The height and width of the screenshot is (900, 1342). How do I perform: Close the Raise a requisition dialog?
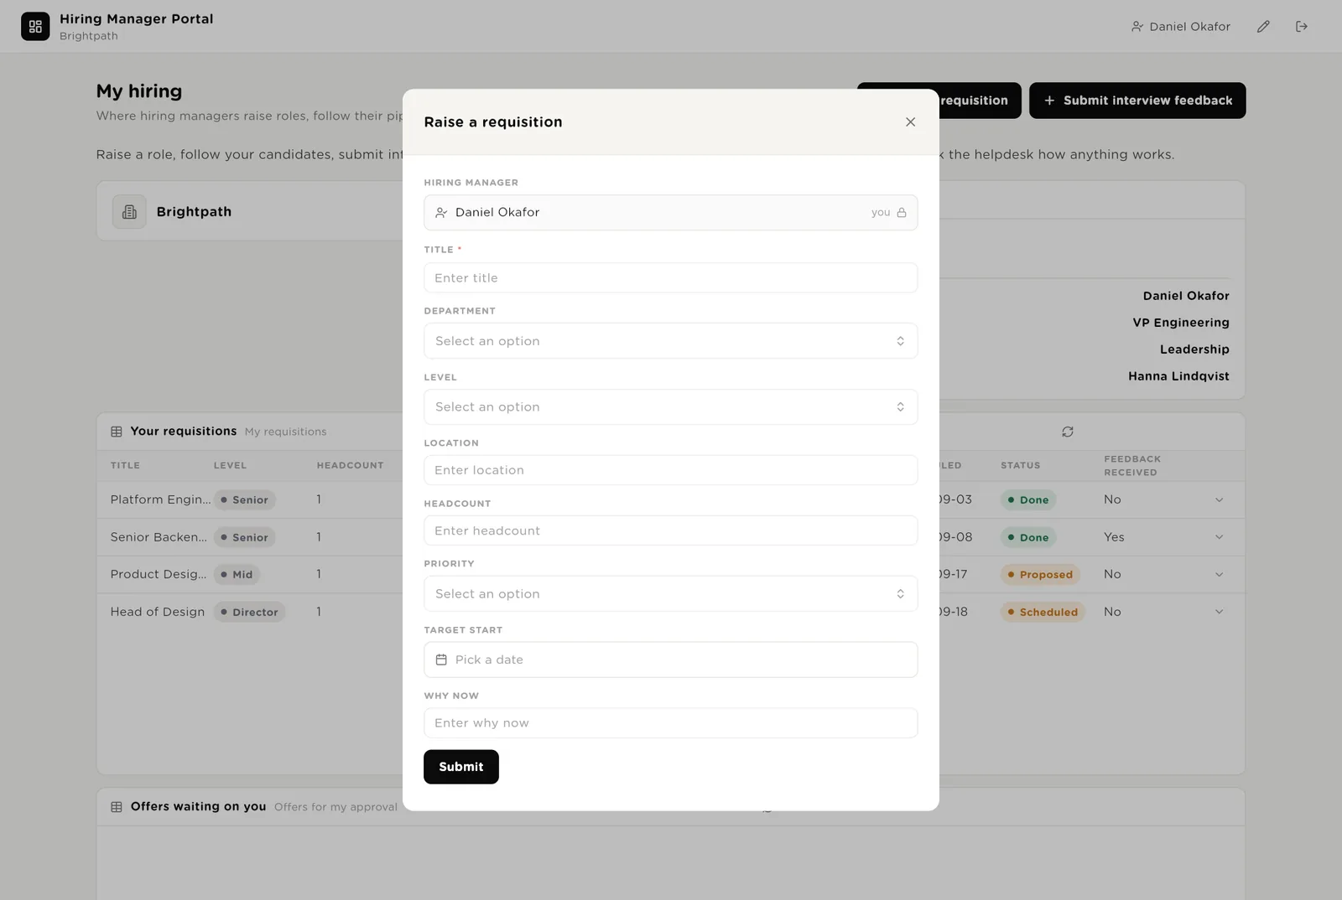pyautogui.click(x=910, y=122)
